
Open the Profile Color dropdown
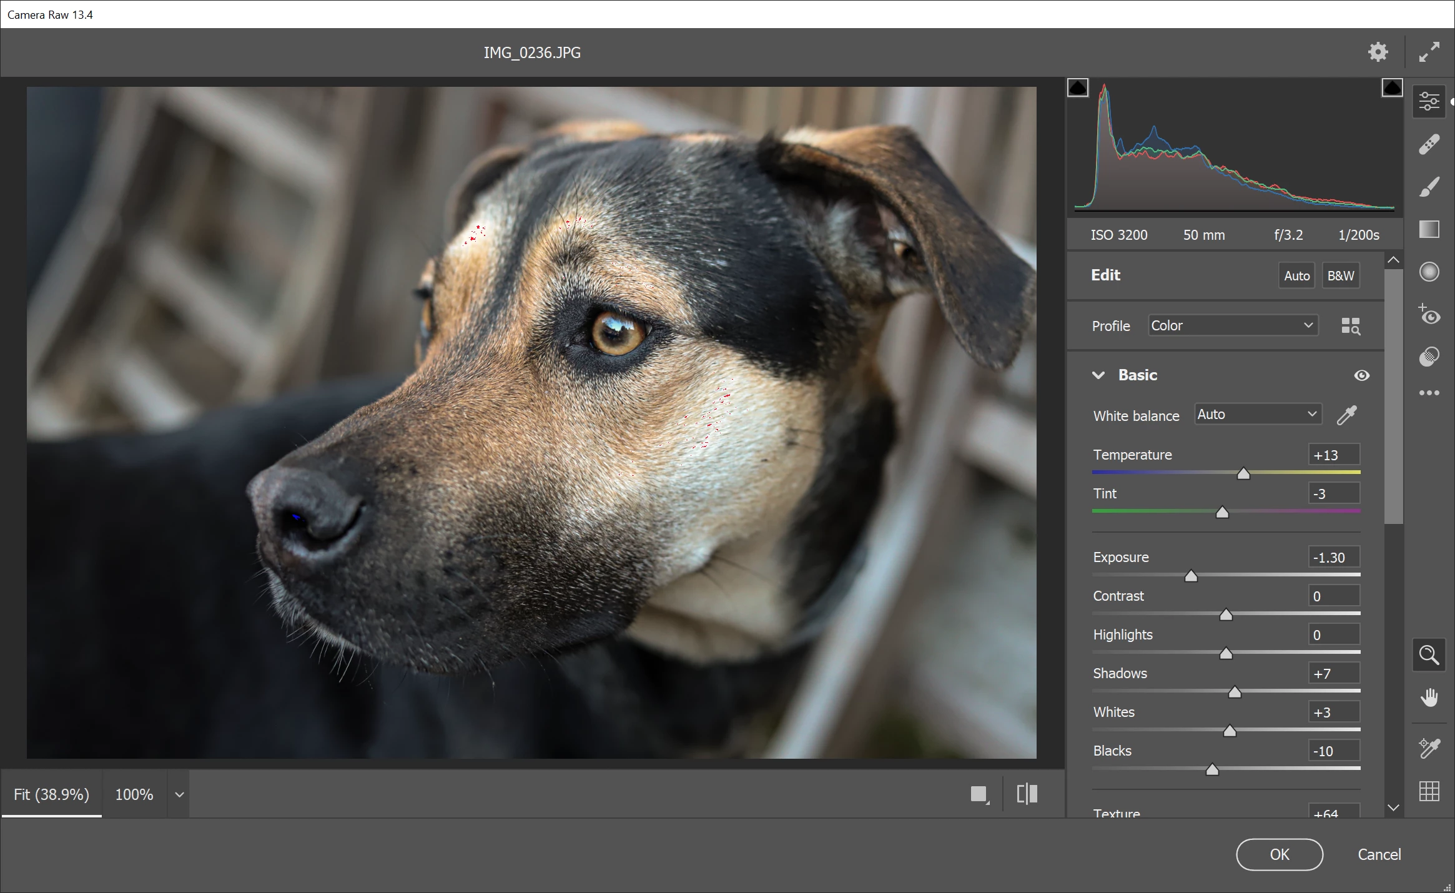click(x=1232, y=325)
